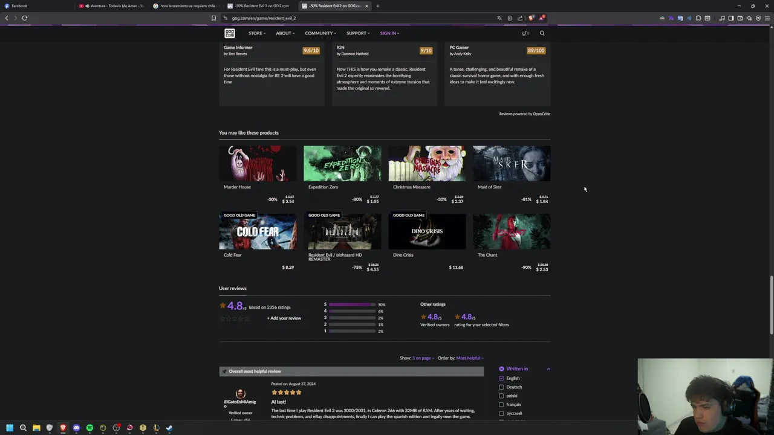Open the Brave wallet icon
The image size is (774, 435).
coord(740,18)
